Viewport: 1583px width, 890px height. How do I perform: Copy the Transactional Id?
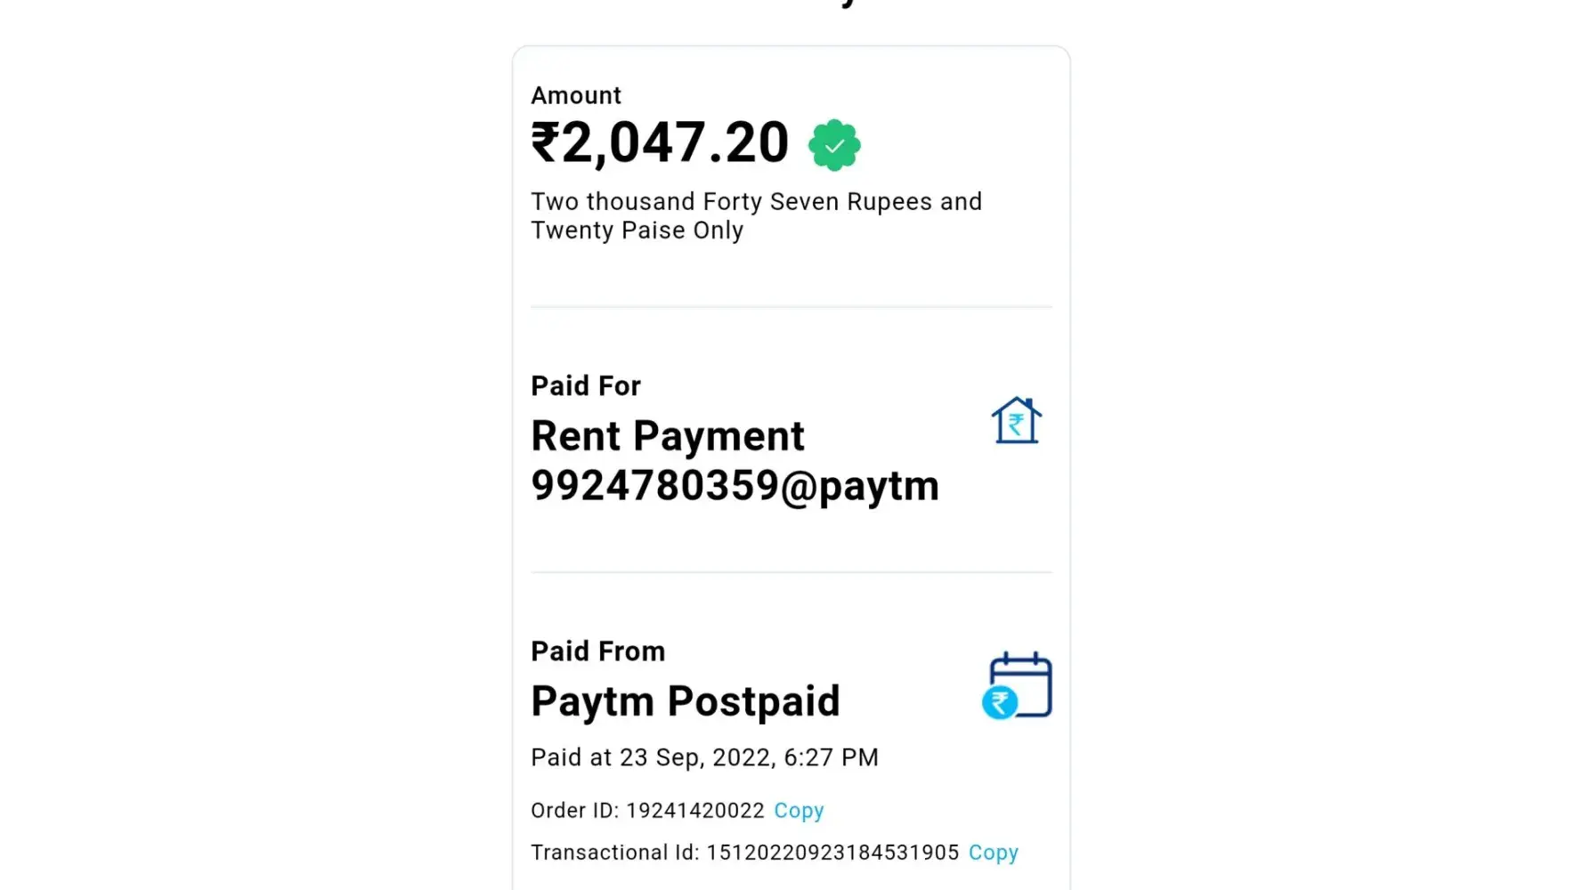[x=993, y=853]
